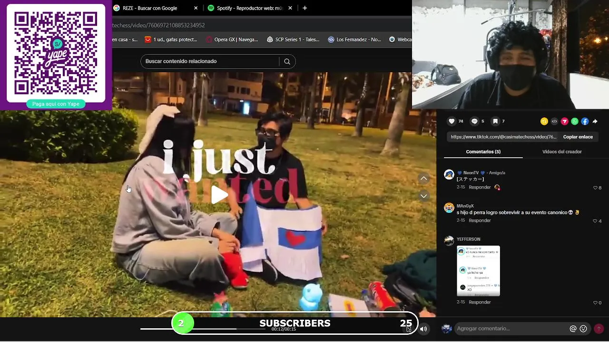Close the Spotify browser tab
This screenshot has height=342, width=609.
click(x=290, y=8)
